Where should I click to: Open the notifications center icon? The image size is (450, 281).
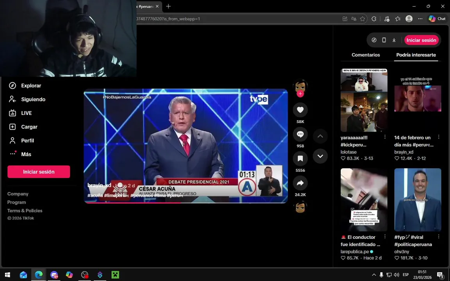tap(440, 275)
